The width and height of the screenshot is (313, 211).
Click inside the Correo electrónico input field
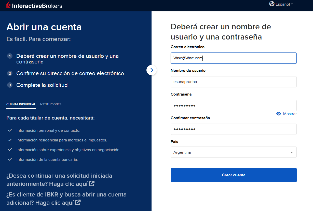234,58
